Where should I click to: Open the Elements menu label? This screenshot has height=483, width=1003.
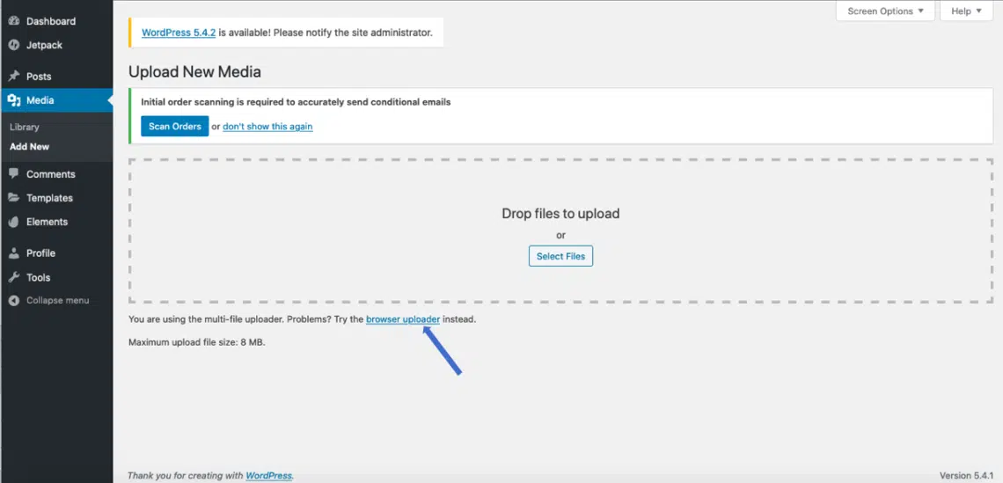(x=47, y=222)
